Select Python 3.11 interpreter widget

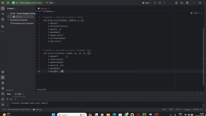tap(198, 110)
